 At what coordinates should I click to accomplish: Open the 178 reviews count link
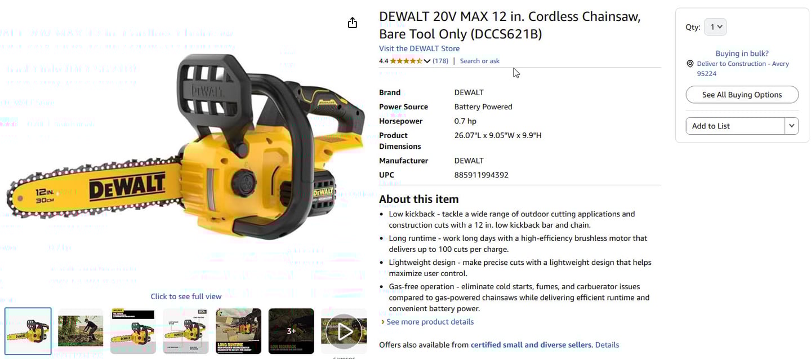[x=440, y=61]
